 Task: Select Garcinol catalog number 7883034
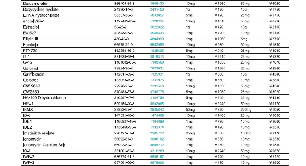click(x=157, y=69)
